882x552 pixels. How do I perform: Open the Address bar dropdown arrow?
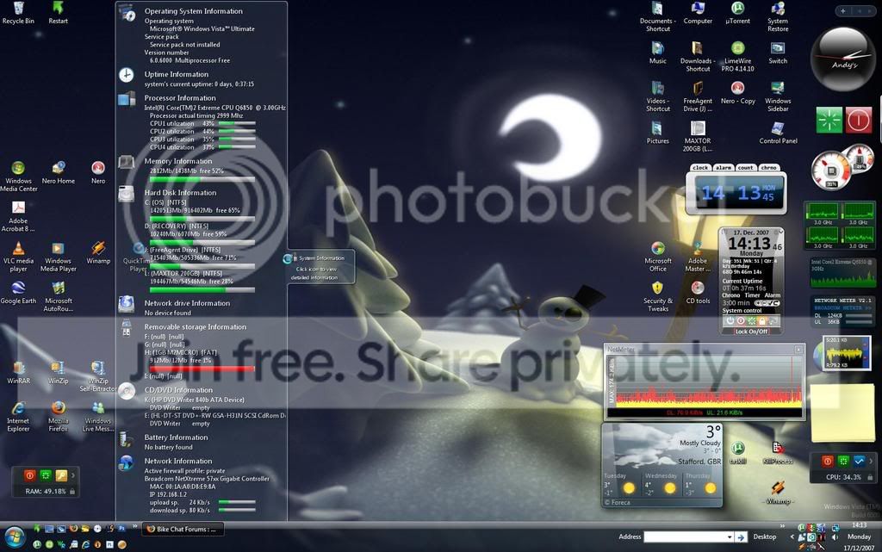pos(729,537)
